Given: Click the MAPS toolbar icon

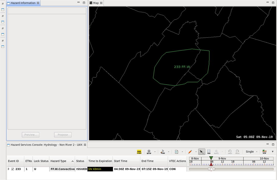Looking at the screenshot, I should click(216, 152).
